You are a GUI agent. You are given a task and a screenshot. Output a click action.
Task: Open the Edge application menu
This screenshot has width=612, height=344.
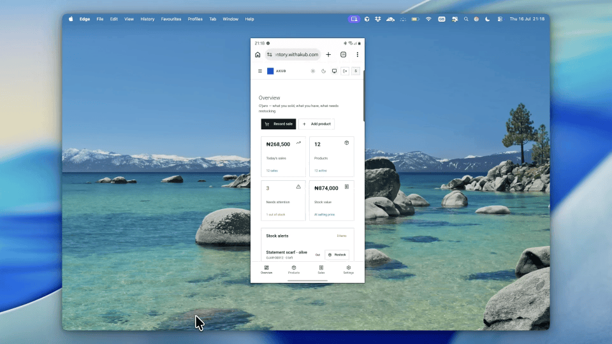point(85,18)
